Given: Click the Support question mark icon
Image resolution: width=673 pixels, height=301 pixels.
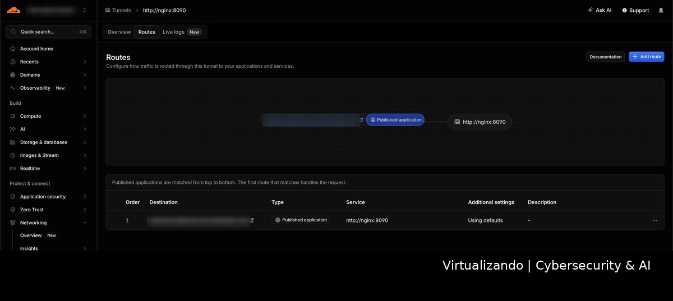Looking at the screenshot, I should [x=625, y=10].
